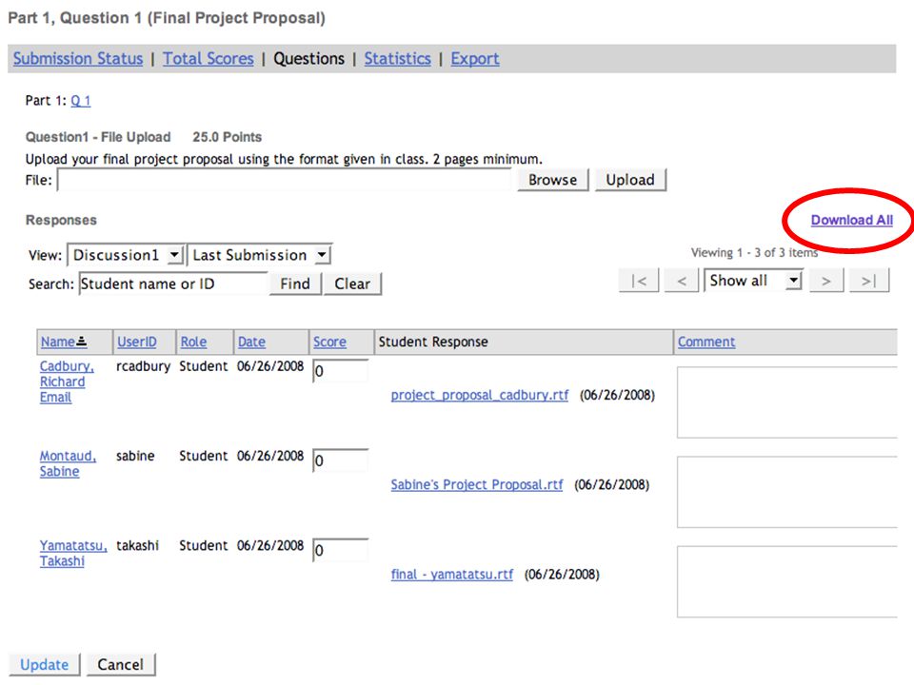Click the Viewing 1 - 3 of 3 items text
This screenshot has width=914, height=685.
[754, 253]
